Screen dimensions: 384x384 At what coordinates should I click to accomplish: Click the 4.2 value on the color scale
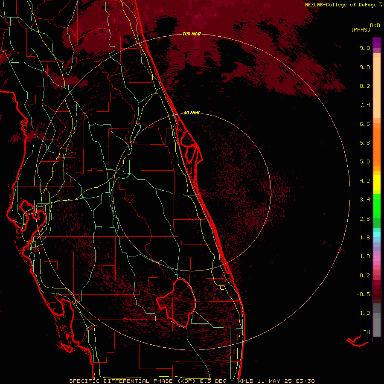[x=365, y=181]
